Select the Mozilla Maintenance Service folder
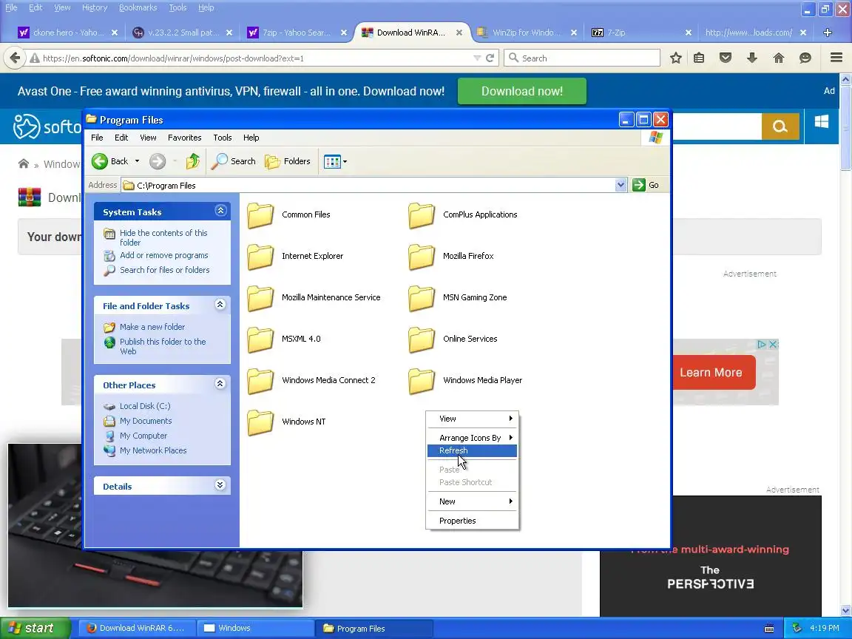Viewport: 852px width, 639px height. [x=261, y=298]
